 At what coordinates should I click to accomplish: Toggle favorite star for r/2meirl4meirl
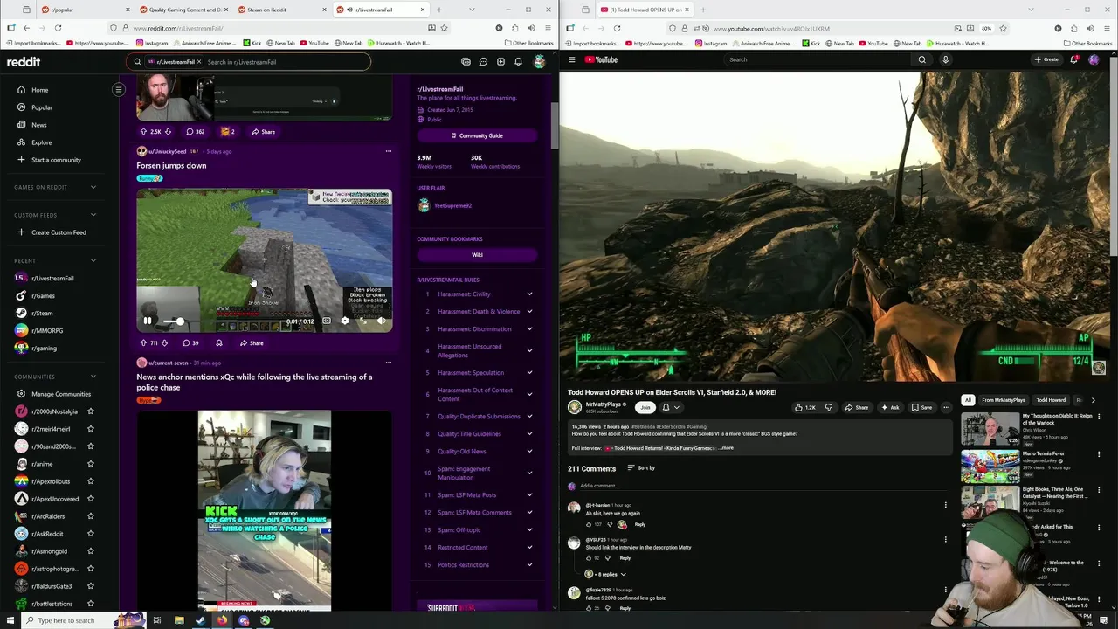(x=91, y=429)
